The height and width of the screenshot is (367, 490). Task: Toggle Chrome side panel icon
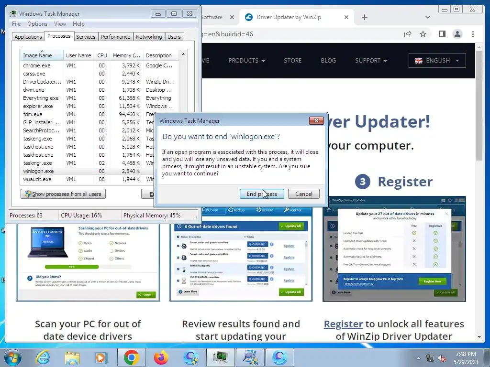442,34
